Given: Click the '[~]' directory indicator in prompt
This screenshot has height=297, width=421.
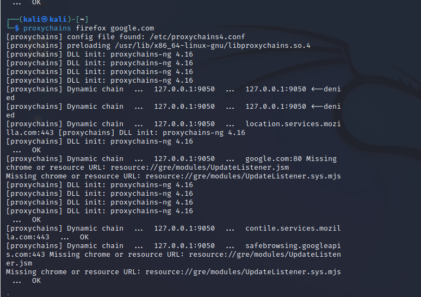Looking at the screenshot, I should 82,20.
